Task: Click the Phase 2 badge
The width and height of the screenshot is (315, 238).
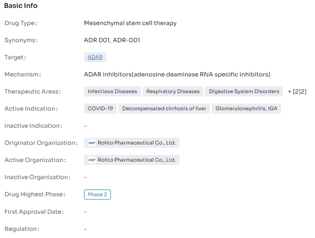Action: (x=97, y=195)
